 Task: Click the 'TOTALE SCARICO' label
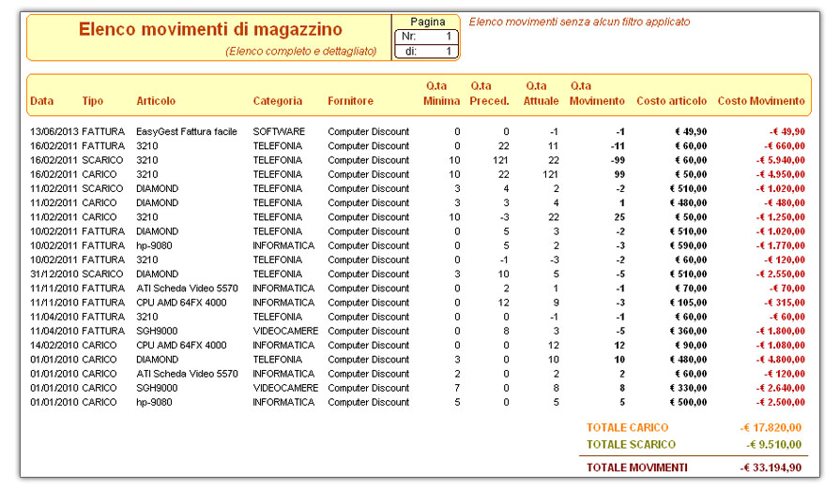[631, 445]
